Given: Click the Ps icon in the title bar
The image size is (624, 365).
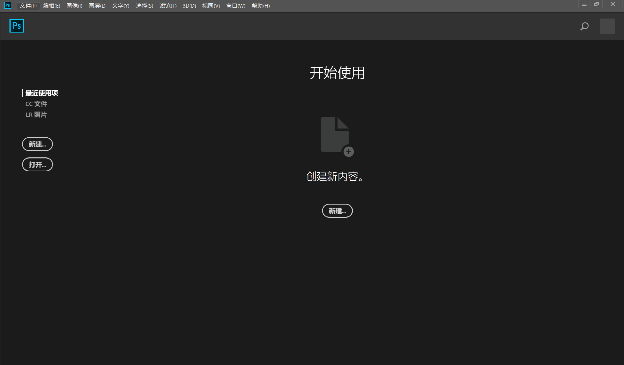Looking at the screenshot, I should point(7,5).
